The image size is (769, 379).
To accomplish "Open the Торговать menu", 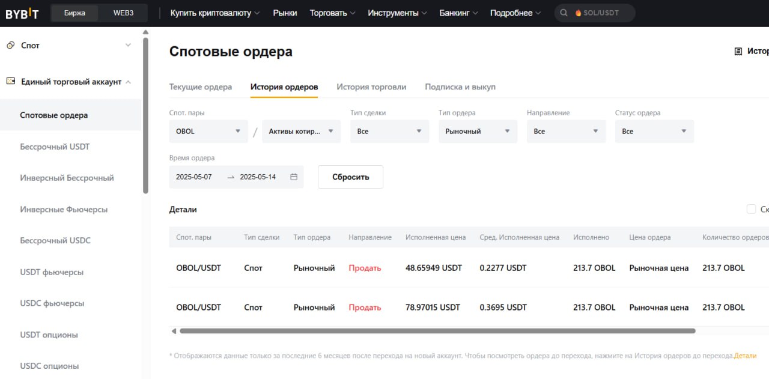I will click(332, 13).
